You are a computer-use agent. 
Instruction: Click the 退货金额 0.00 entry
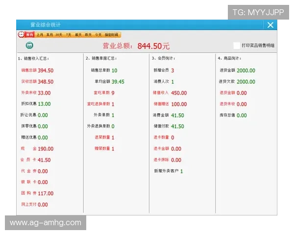(233, 93)
